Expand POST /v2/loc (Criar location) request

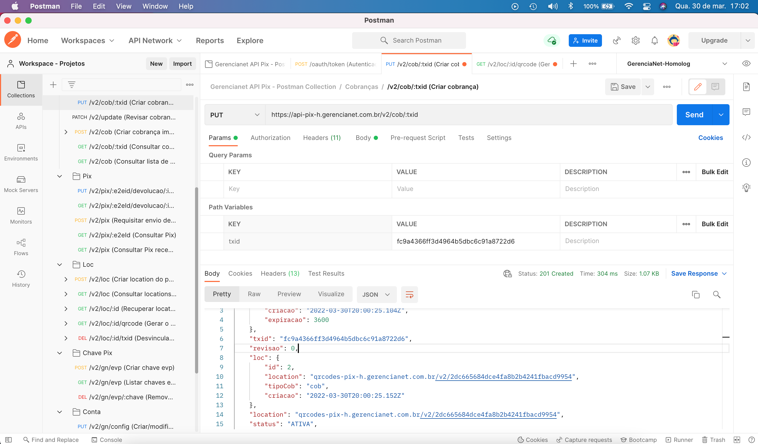pyautogui.click(x=66, y=279)
